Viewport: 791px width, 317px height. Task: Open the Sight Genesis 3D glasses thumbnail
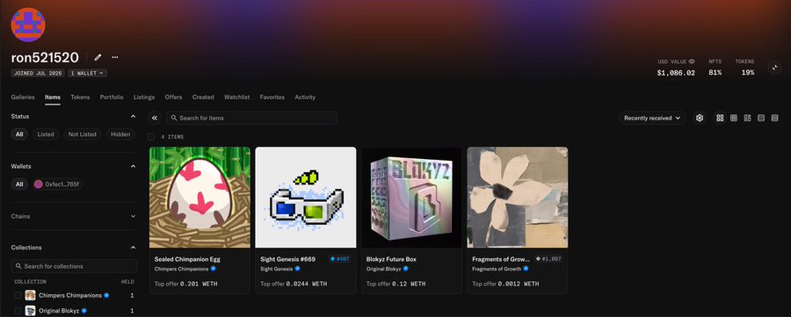(306, 197)
